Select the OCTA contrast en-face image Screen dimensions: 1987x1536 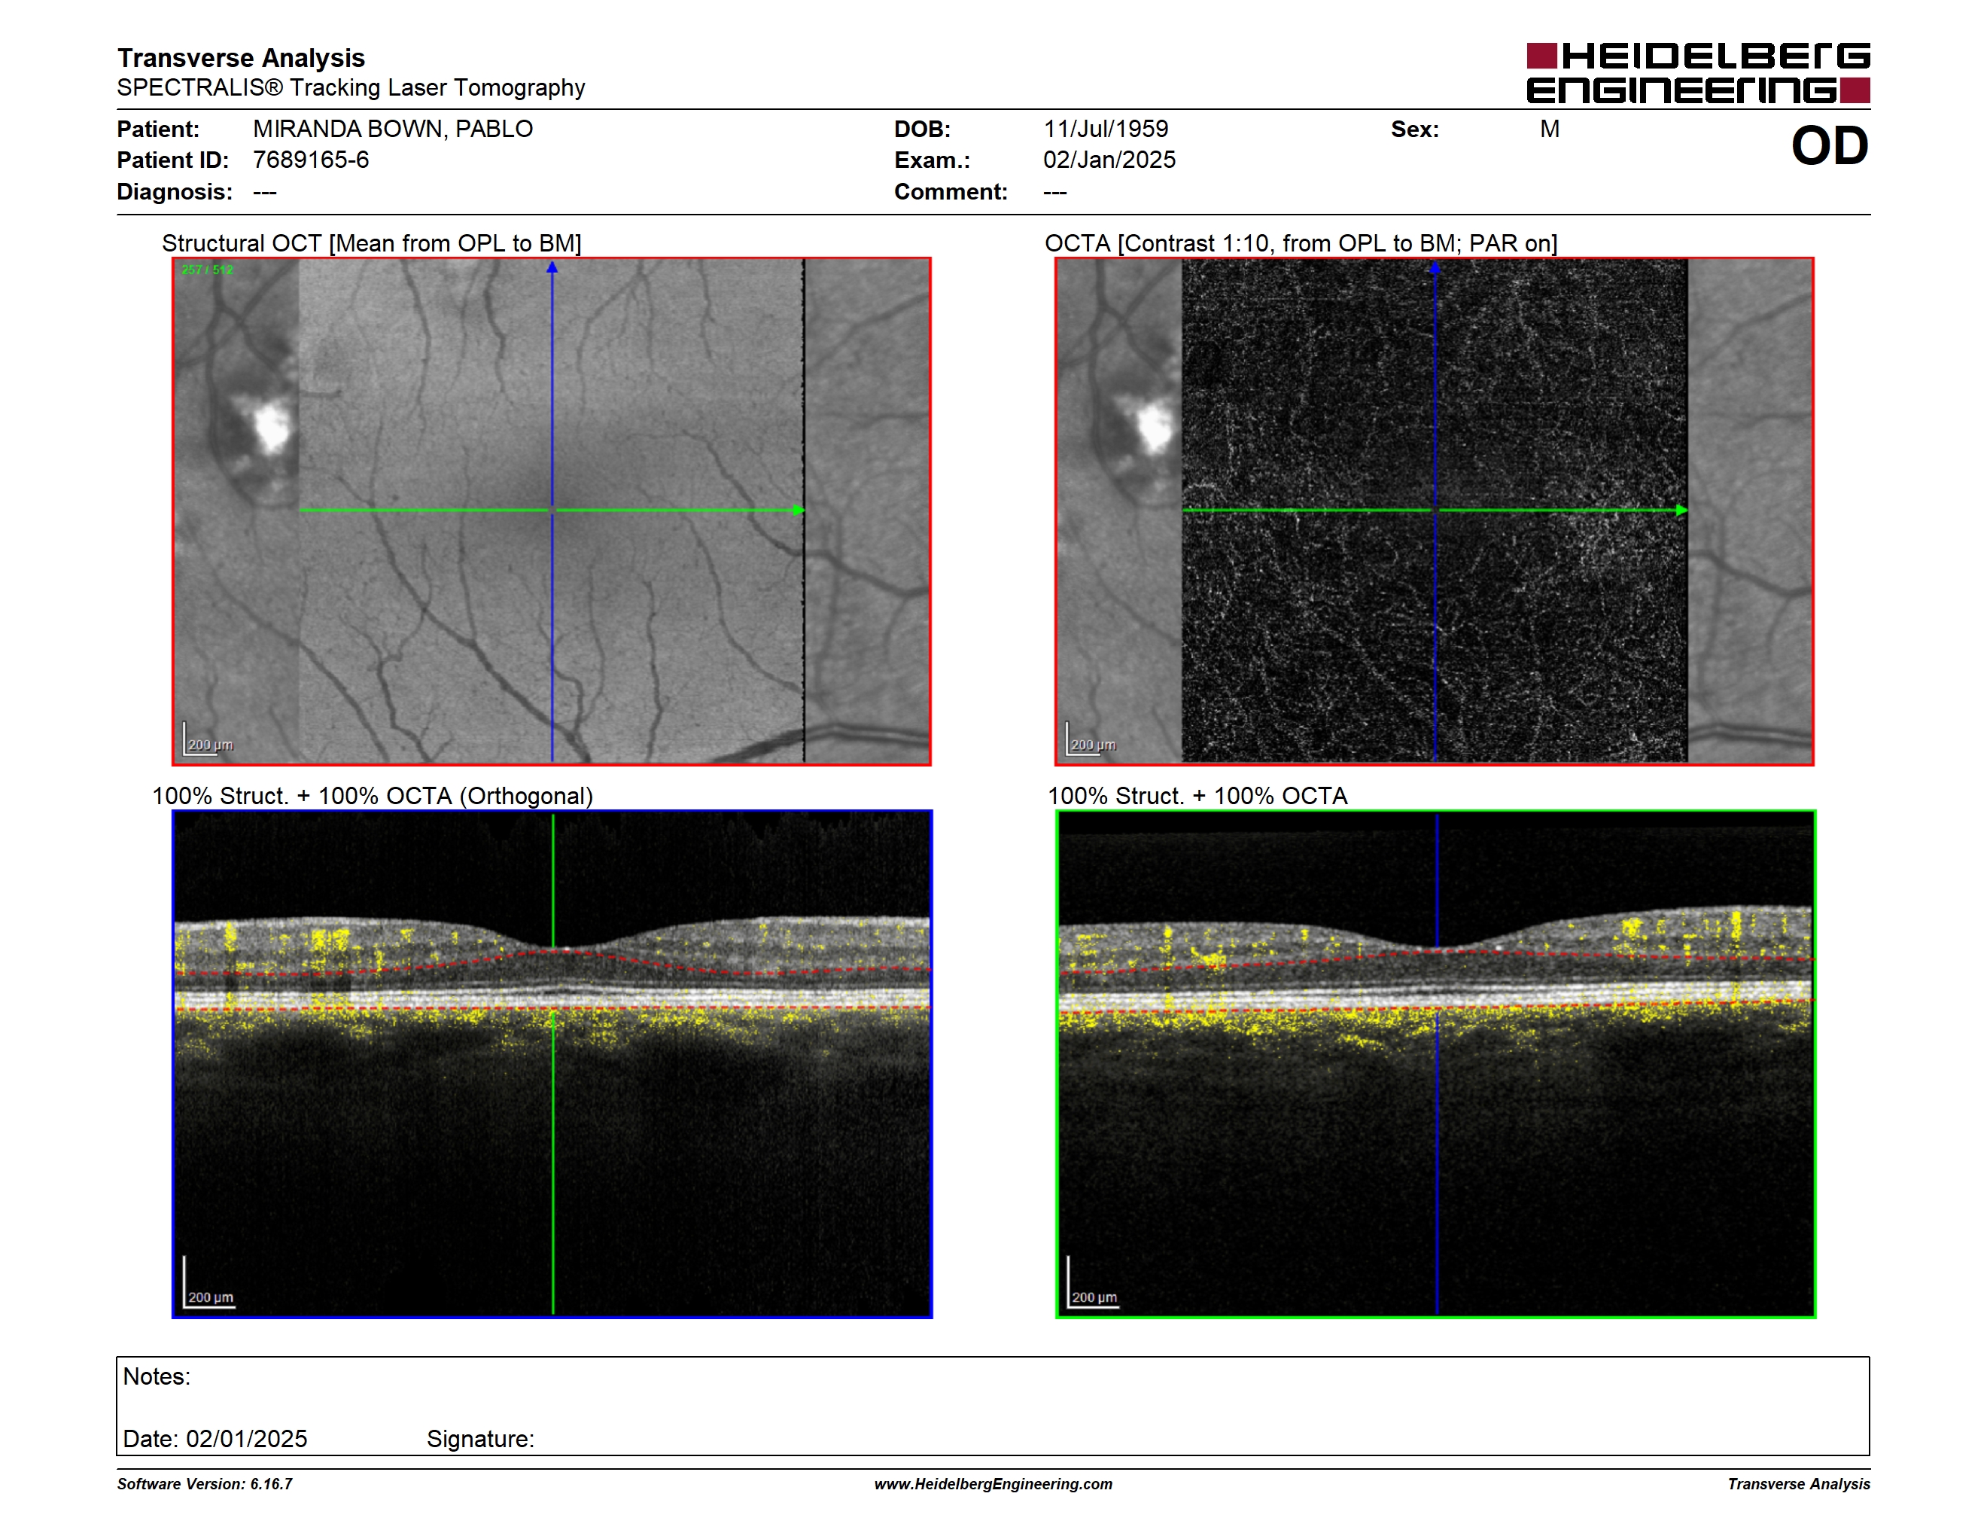(x=1435, y=511)
